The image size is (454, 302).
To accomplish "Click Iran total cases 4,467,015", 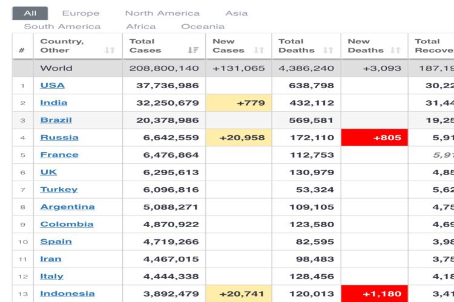I will point(171,259).
